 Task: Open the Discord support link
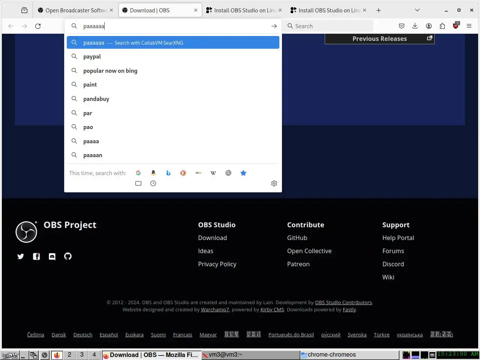[x=393, y=264]
